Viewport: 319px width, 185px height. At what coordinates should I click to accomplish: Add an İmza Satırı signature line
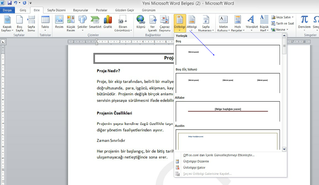tap(283, 17)
